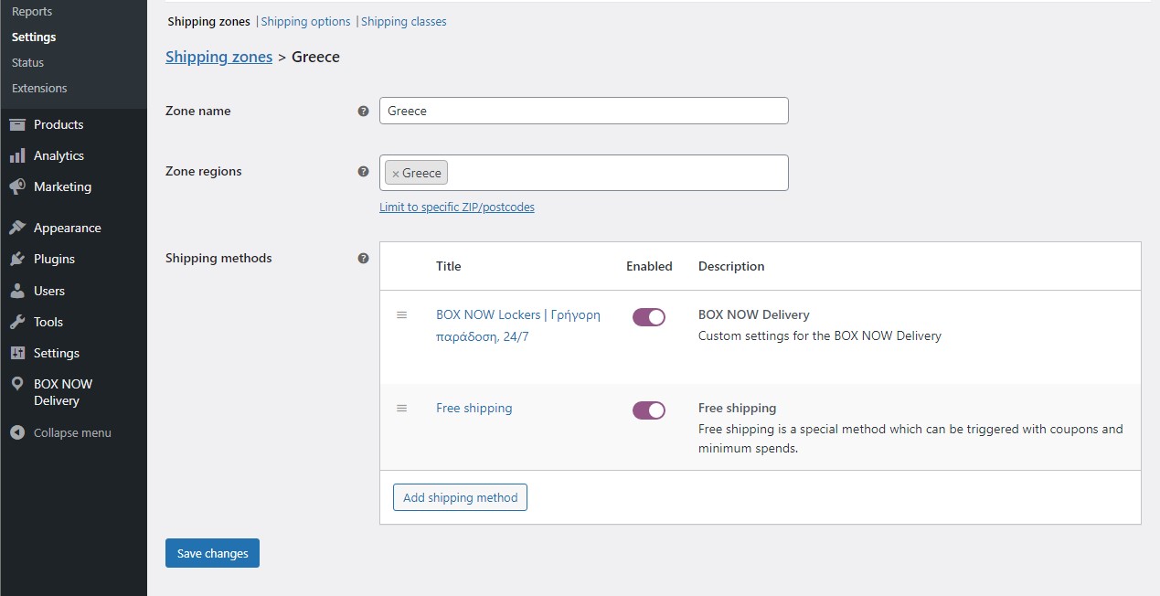Collapse the admin sidebar menu

60,432
